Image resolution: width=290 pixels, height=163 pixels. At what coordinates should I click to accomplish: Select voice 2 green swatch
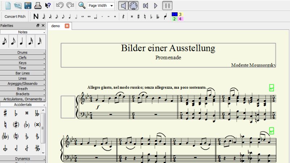click(x=175, y=19)
